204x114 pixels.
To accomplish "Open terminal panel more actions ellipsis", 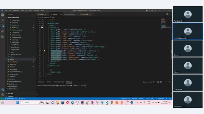I will point(164,82).
